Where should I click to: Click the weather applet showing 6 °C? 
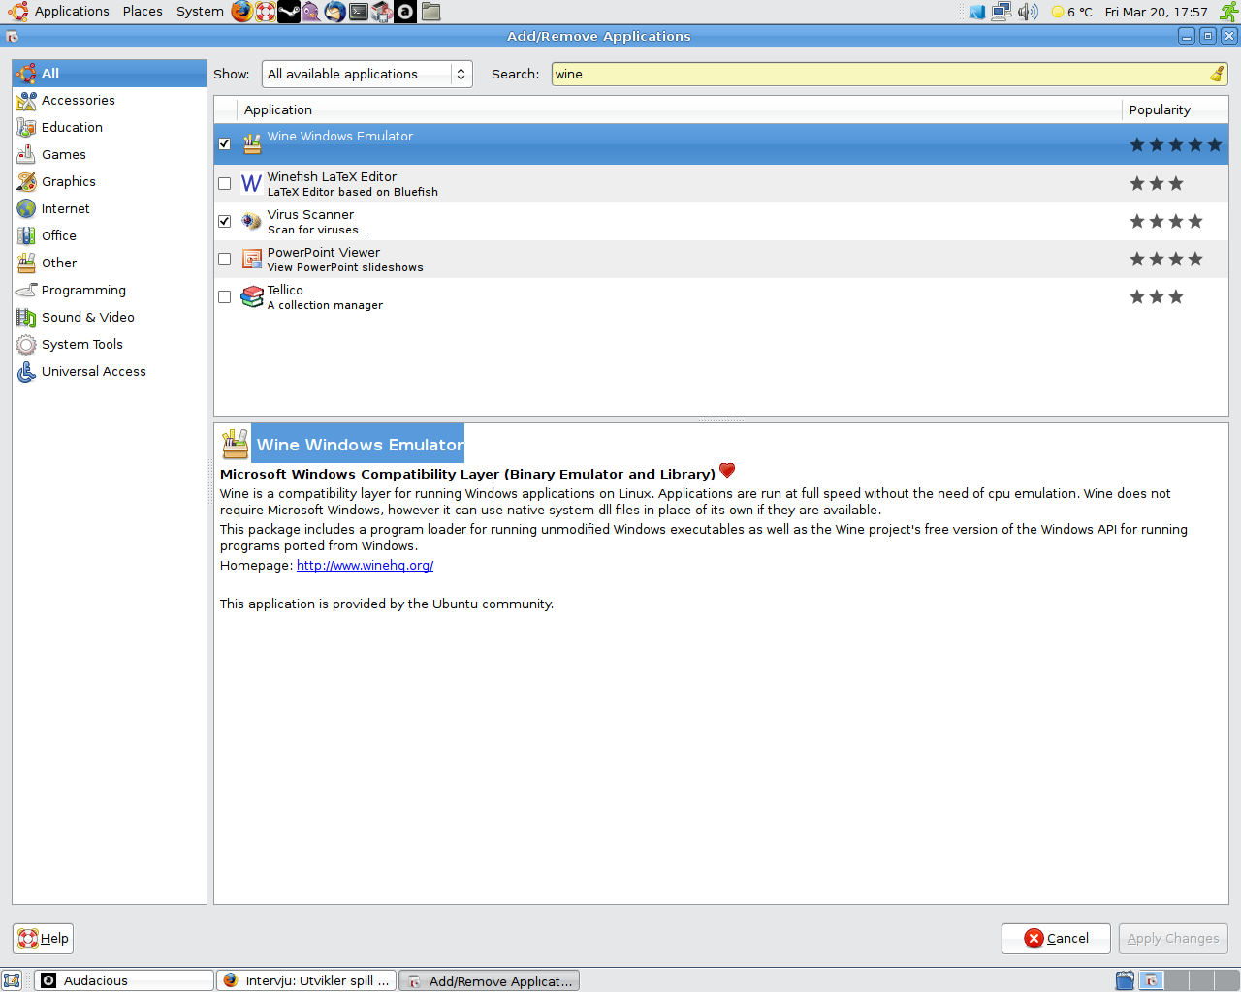click(x=1072, y=12)
